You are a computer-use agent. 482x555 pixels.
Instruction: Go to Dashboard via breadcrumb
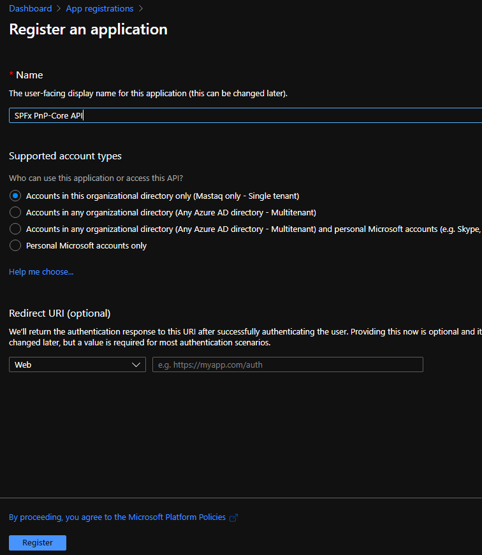point(30,9)
